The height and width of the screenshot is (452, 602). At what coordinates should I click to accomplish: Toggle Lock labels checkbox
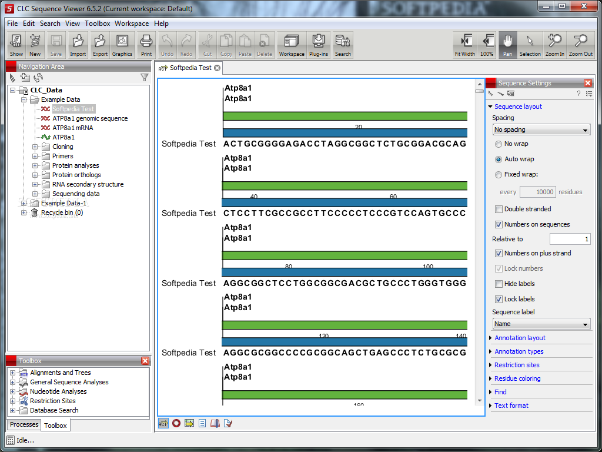tap(499, 299)
